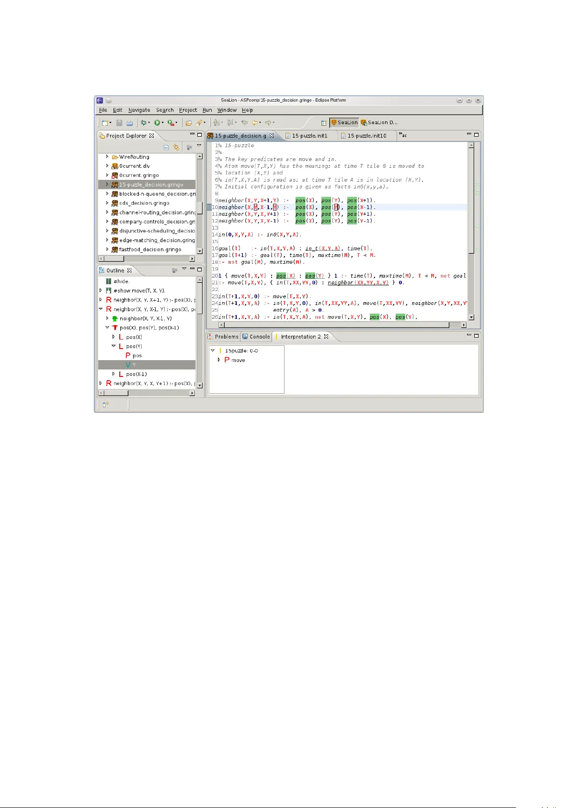This screenshot has height=808, width=571.
Task: Open the Outline view menu dropdown
Action: pos(184,269)
